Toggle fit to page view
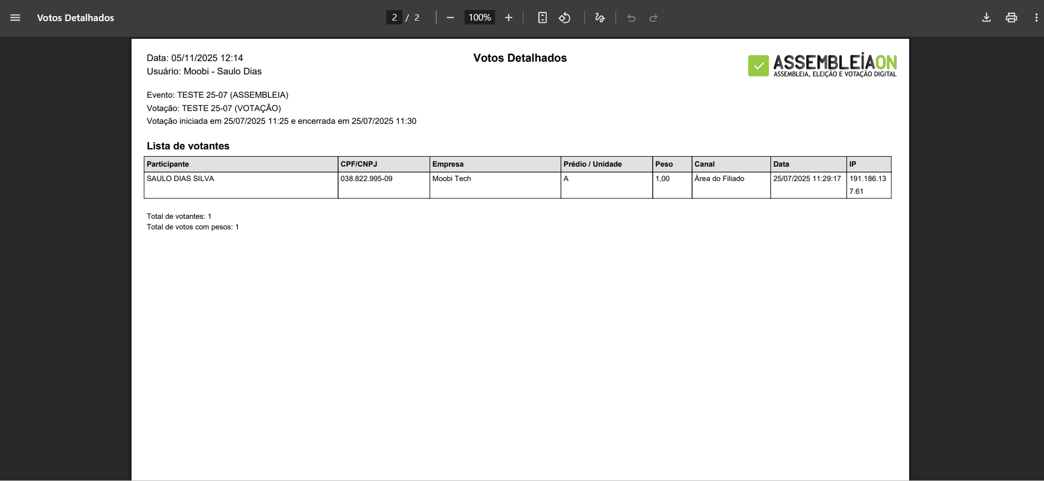 542,18
